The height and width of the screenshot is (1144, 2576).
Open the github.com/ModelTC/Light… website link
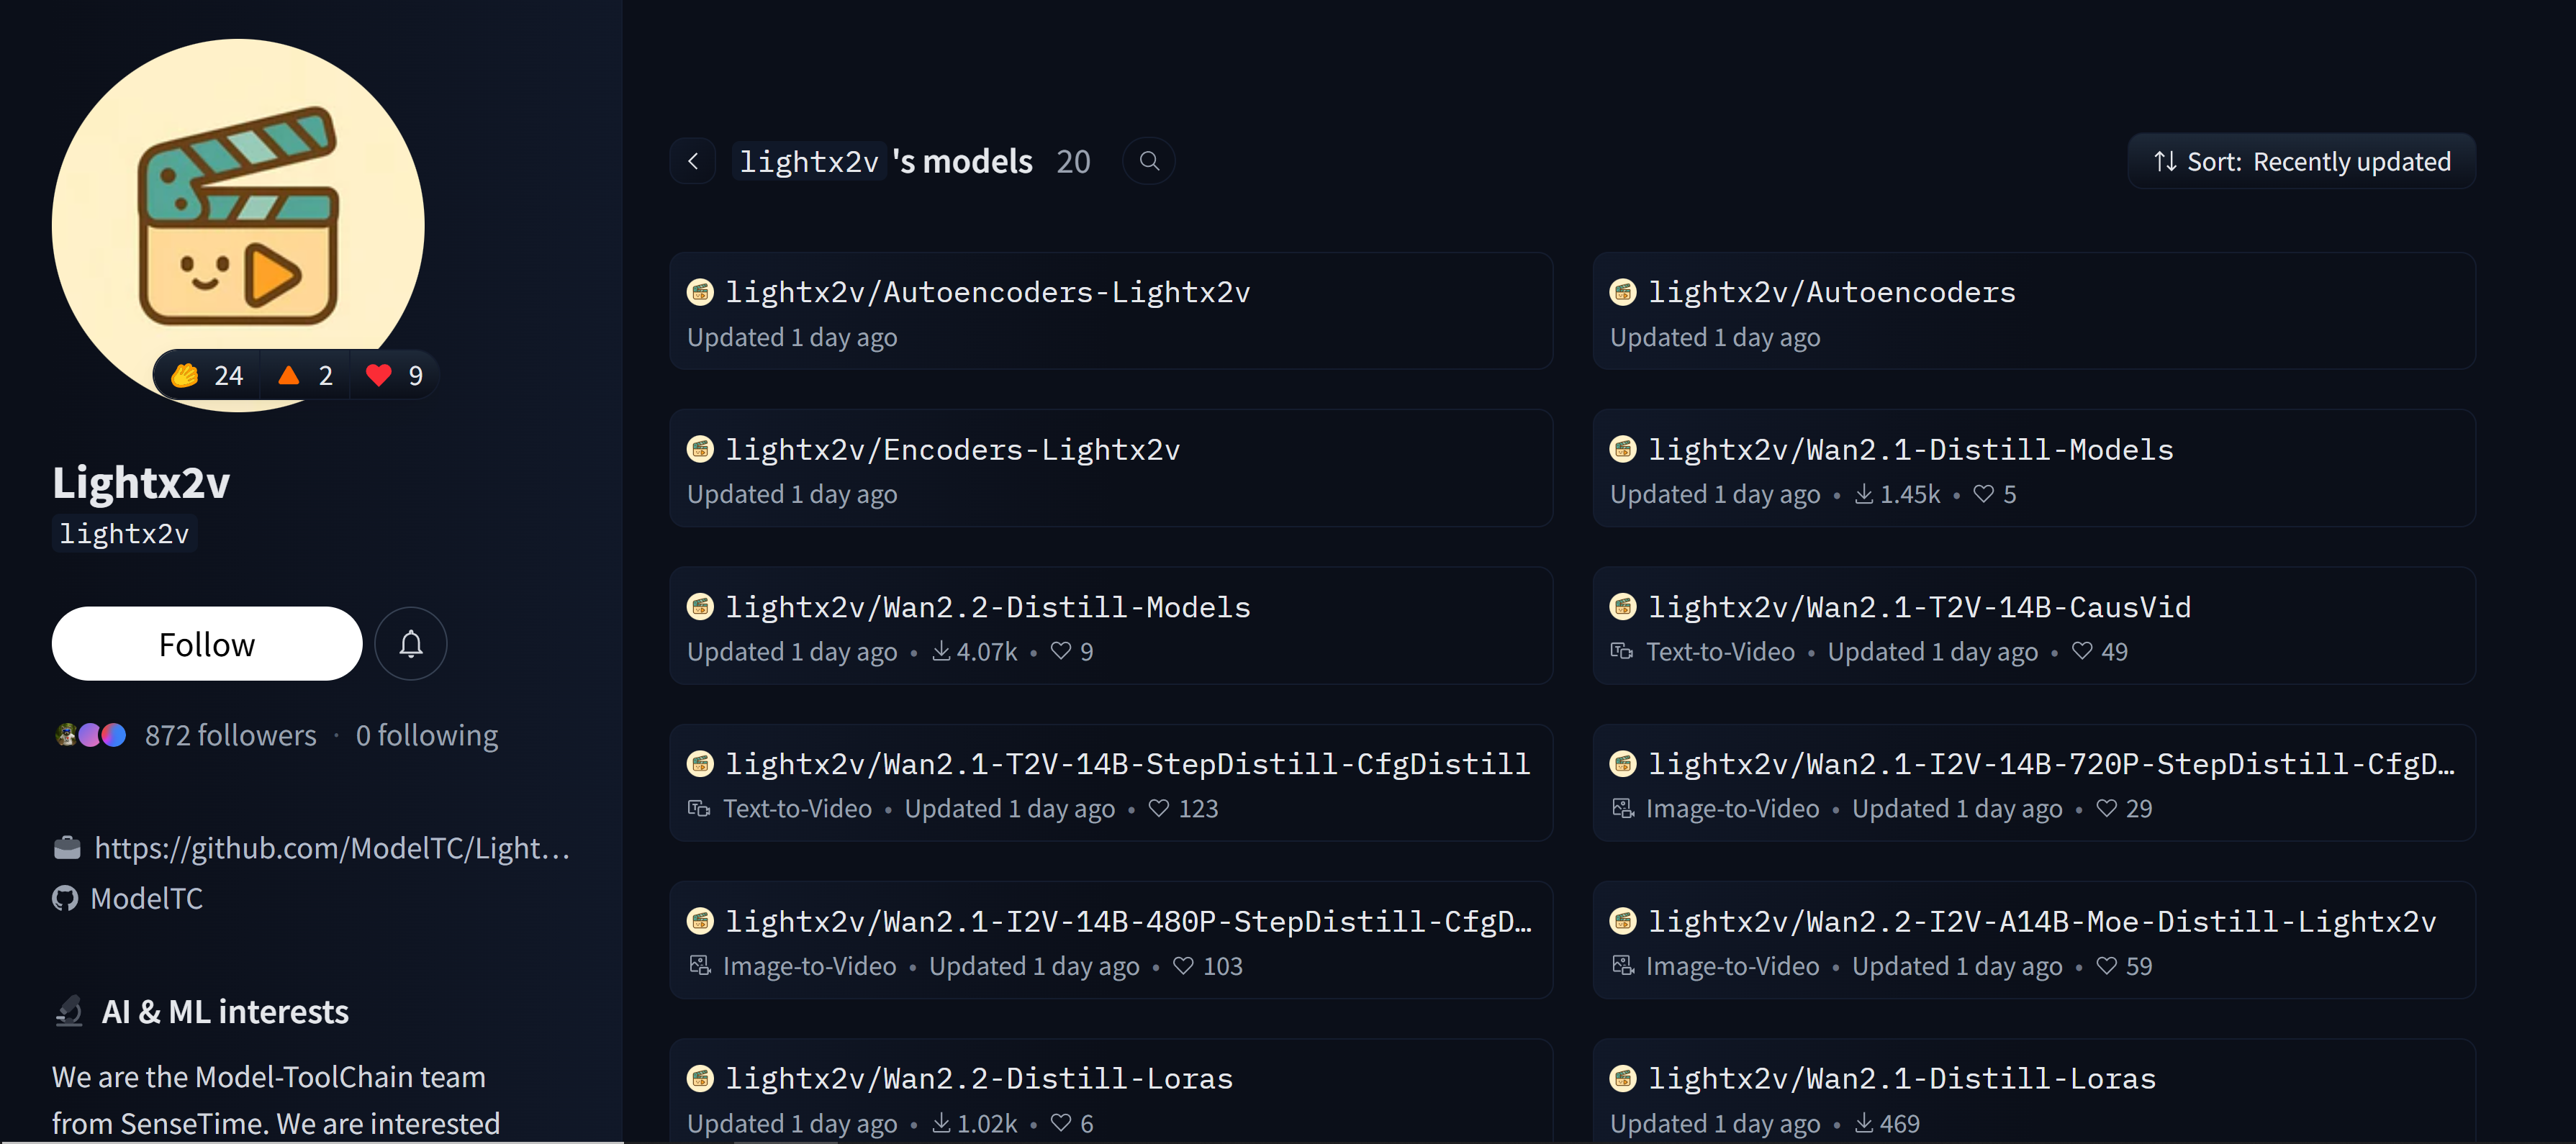coord(331,848)
